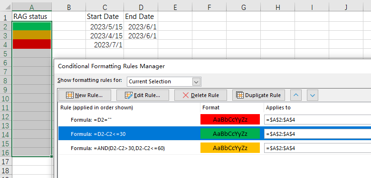Select column I header
371x178 pixels.
(x=312, y=7)
